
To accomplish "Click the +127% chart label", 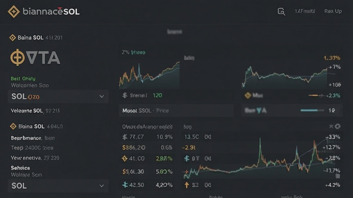I will click(331, 147).
